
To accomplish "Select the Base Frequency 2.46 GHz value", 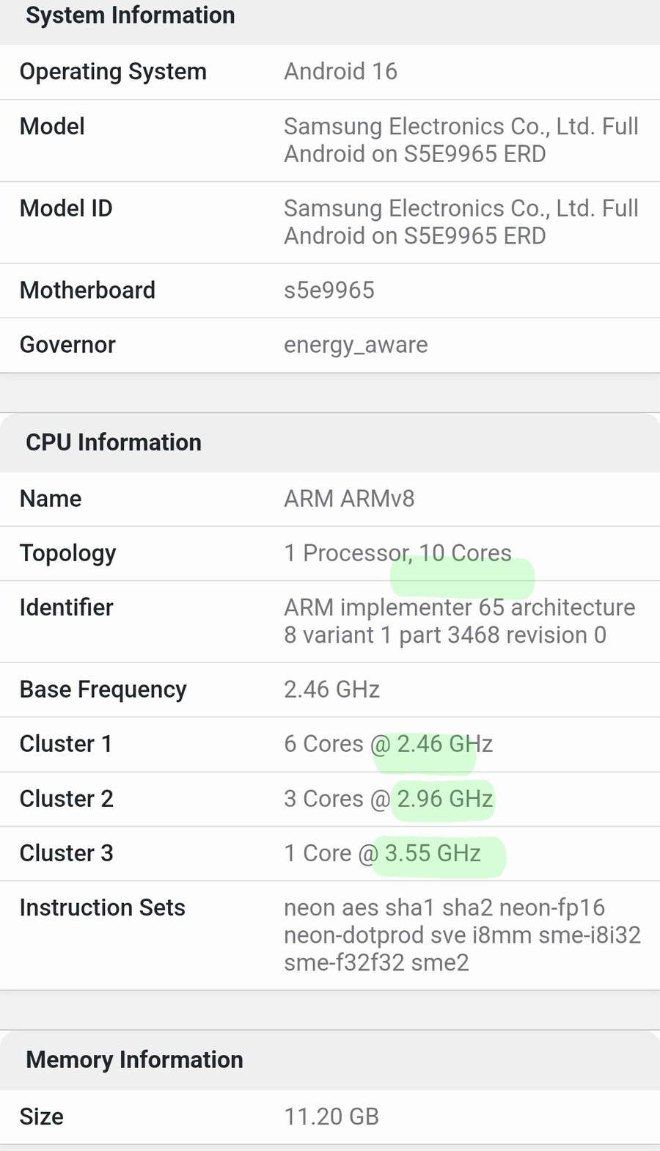I will [331, 690].
